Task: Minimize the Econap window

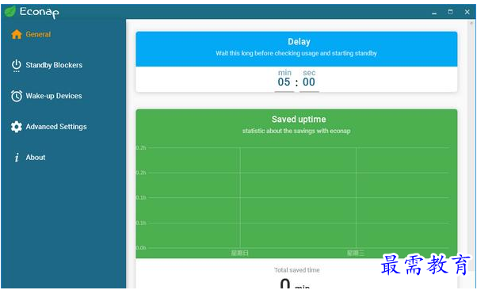Action: click(x=434, y=13)
